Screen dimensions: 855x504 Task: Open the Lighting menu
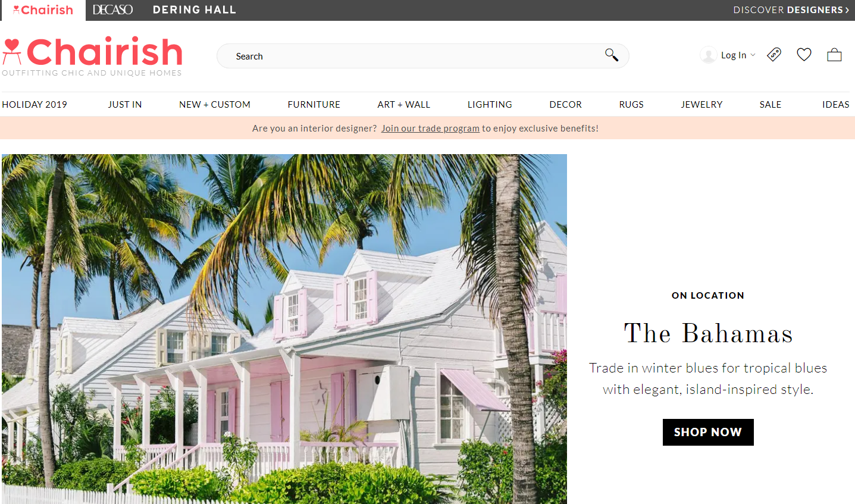click(x=490, y=104)
